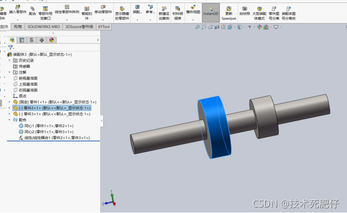Select the highlighted 零件2<1> tree row
Viewport: 347px width, 213px height.
tap(52, 108)
